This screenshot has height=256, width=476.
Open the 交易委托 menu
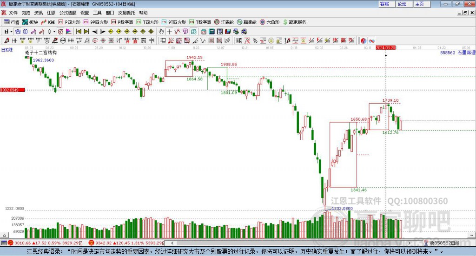[x=126, y=13]
